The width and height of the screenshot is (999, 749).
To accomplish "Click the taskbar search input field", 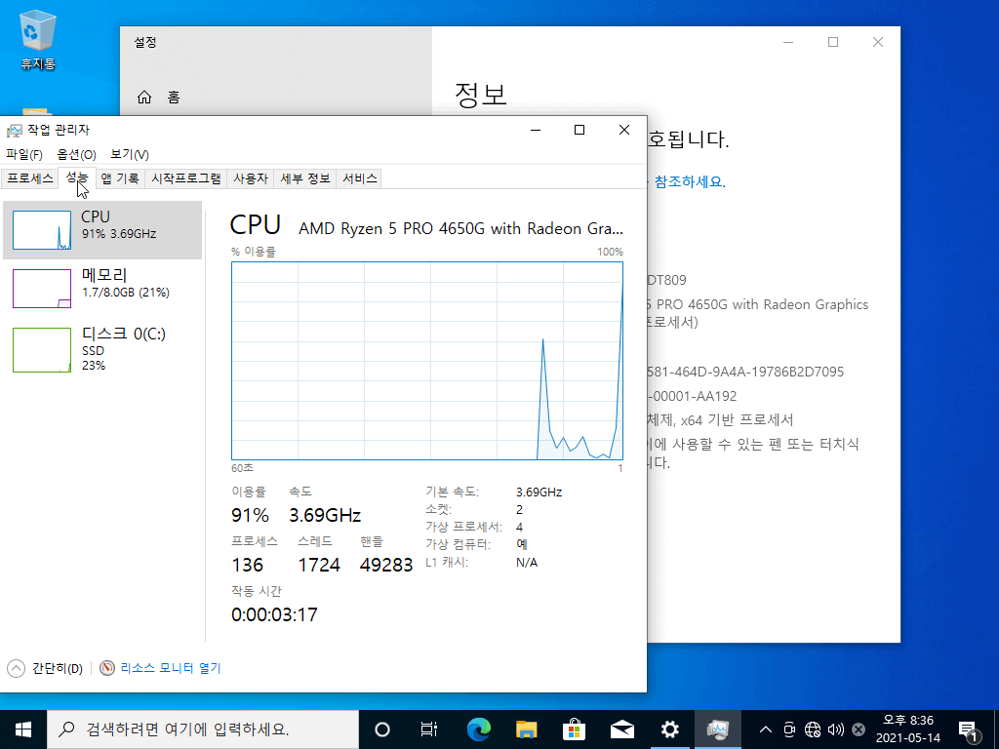I will [x=203, y=729].
